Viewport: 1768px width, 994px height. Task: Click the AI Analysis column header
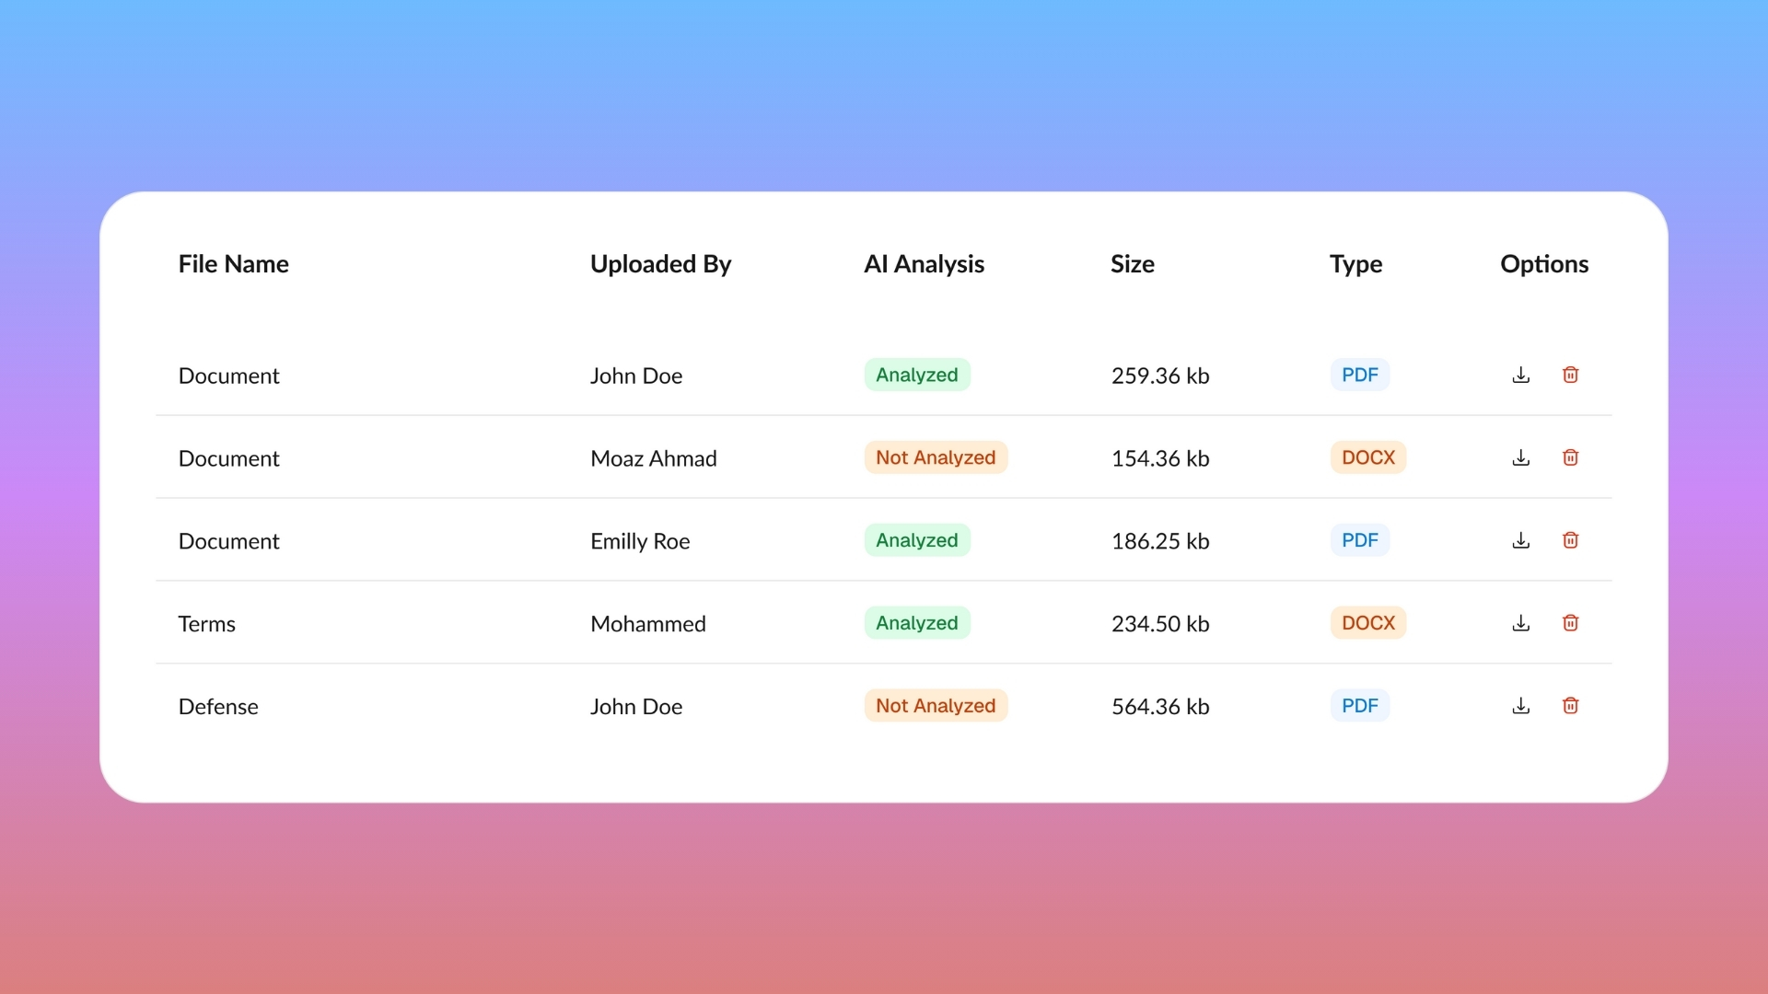click(924, 264)
